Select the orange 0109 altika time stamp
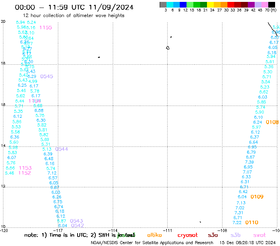The image size is (280, 246). (257, 197)
